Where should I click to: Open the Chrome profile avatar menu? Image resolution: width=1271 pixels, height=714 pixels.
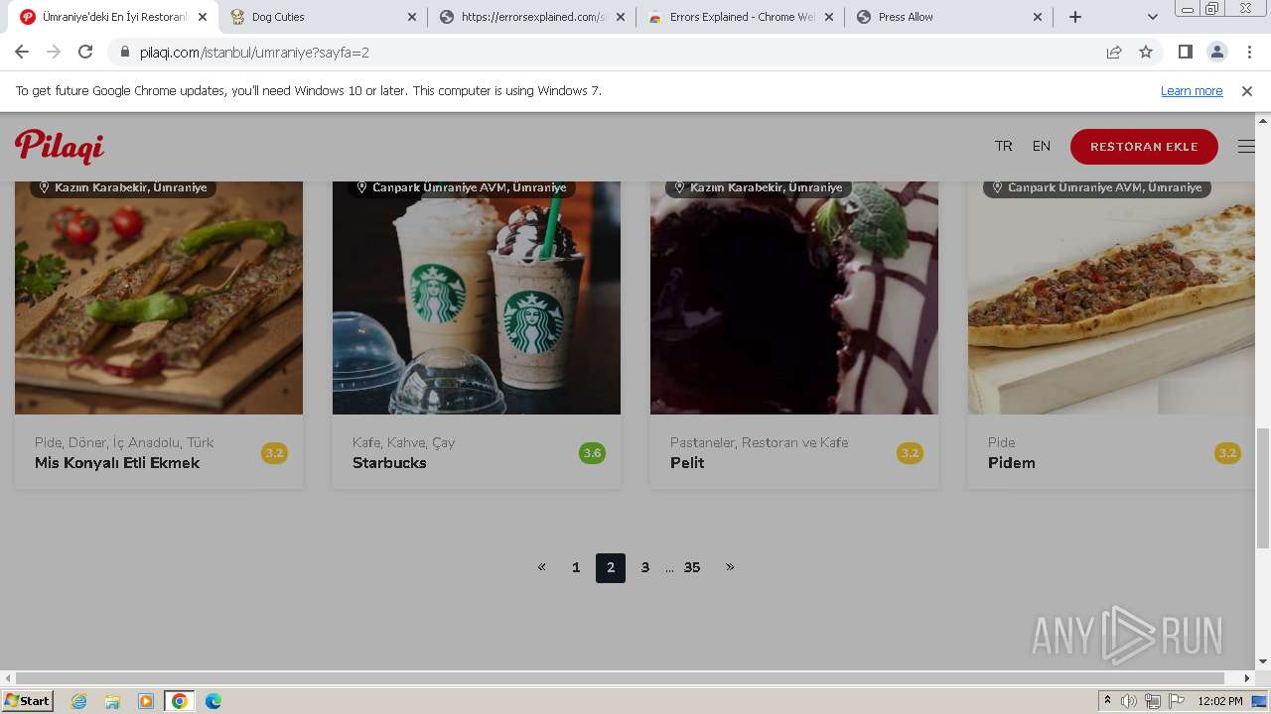pos(1217,52)
